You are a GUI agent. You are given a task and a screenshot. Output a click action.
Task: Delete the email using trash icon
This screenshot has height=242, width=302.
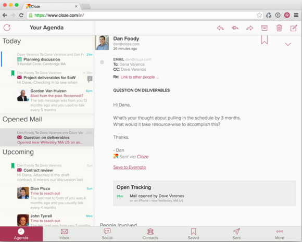(x=279, y=28)
